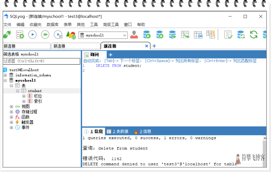Click the checklist with checkmark icon

(228, 35)
